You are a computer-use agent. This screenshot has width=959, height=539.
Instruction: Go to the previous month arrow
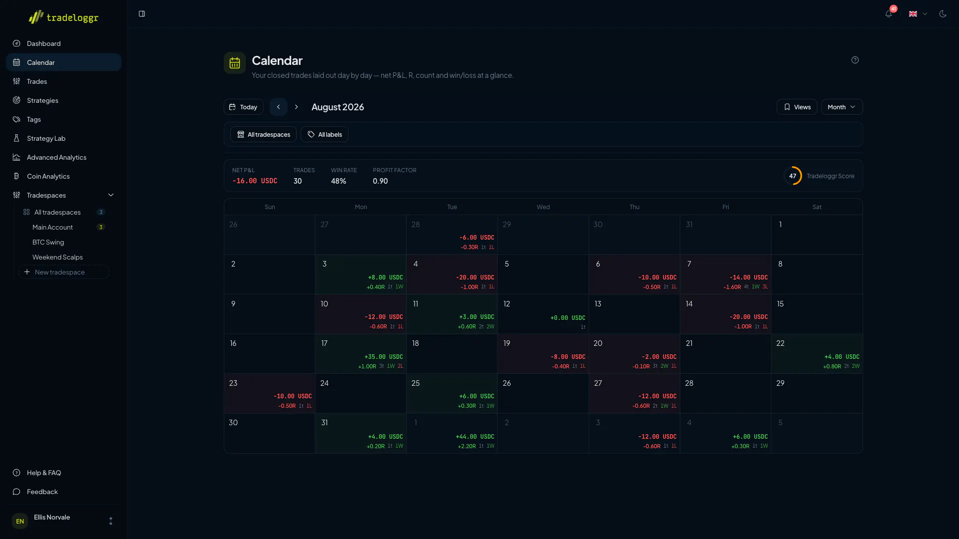(x=278, y=107)
